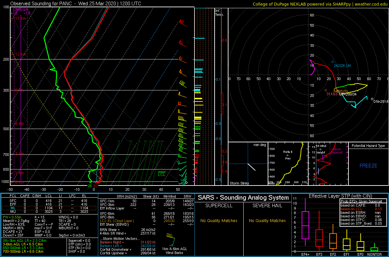This screenshot has width=389, height=257.
Task: Click the MeanW = 2.7g/kg value
Action: click(x=16, y=221)
